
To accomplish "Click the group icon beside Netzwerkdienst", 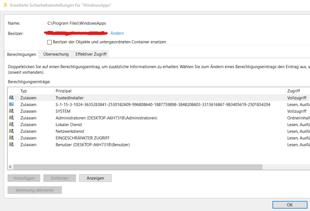I will 12,131.
